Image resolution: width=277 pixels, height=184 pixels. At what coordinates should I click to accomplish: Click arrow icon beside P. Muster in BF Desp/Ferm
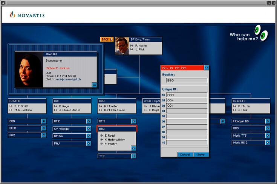[132, 45]
